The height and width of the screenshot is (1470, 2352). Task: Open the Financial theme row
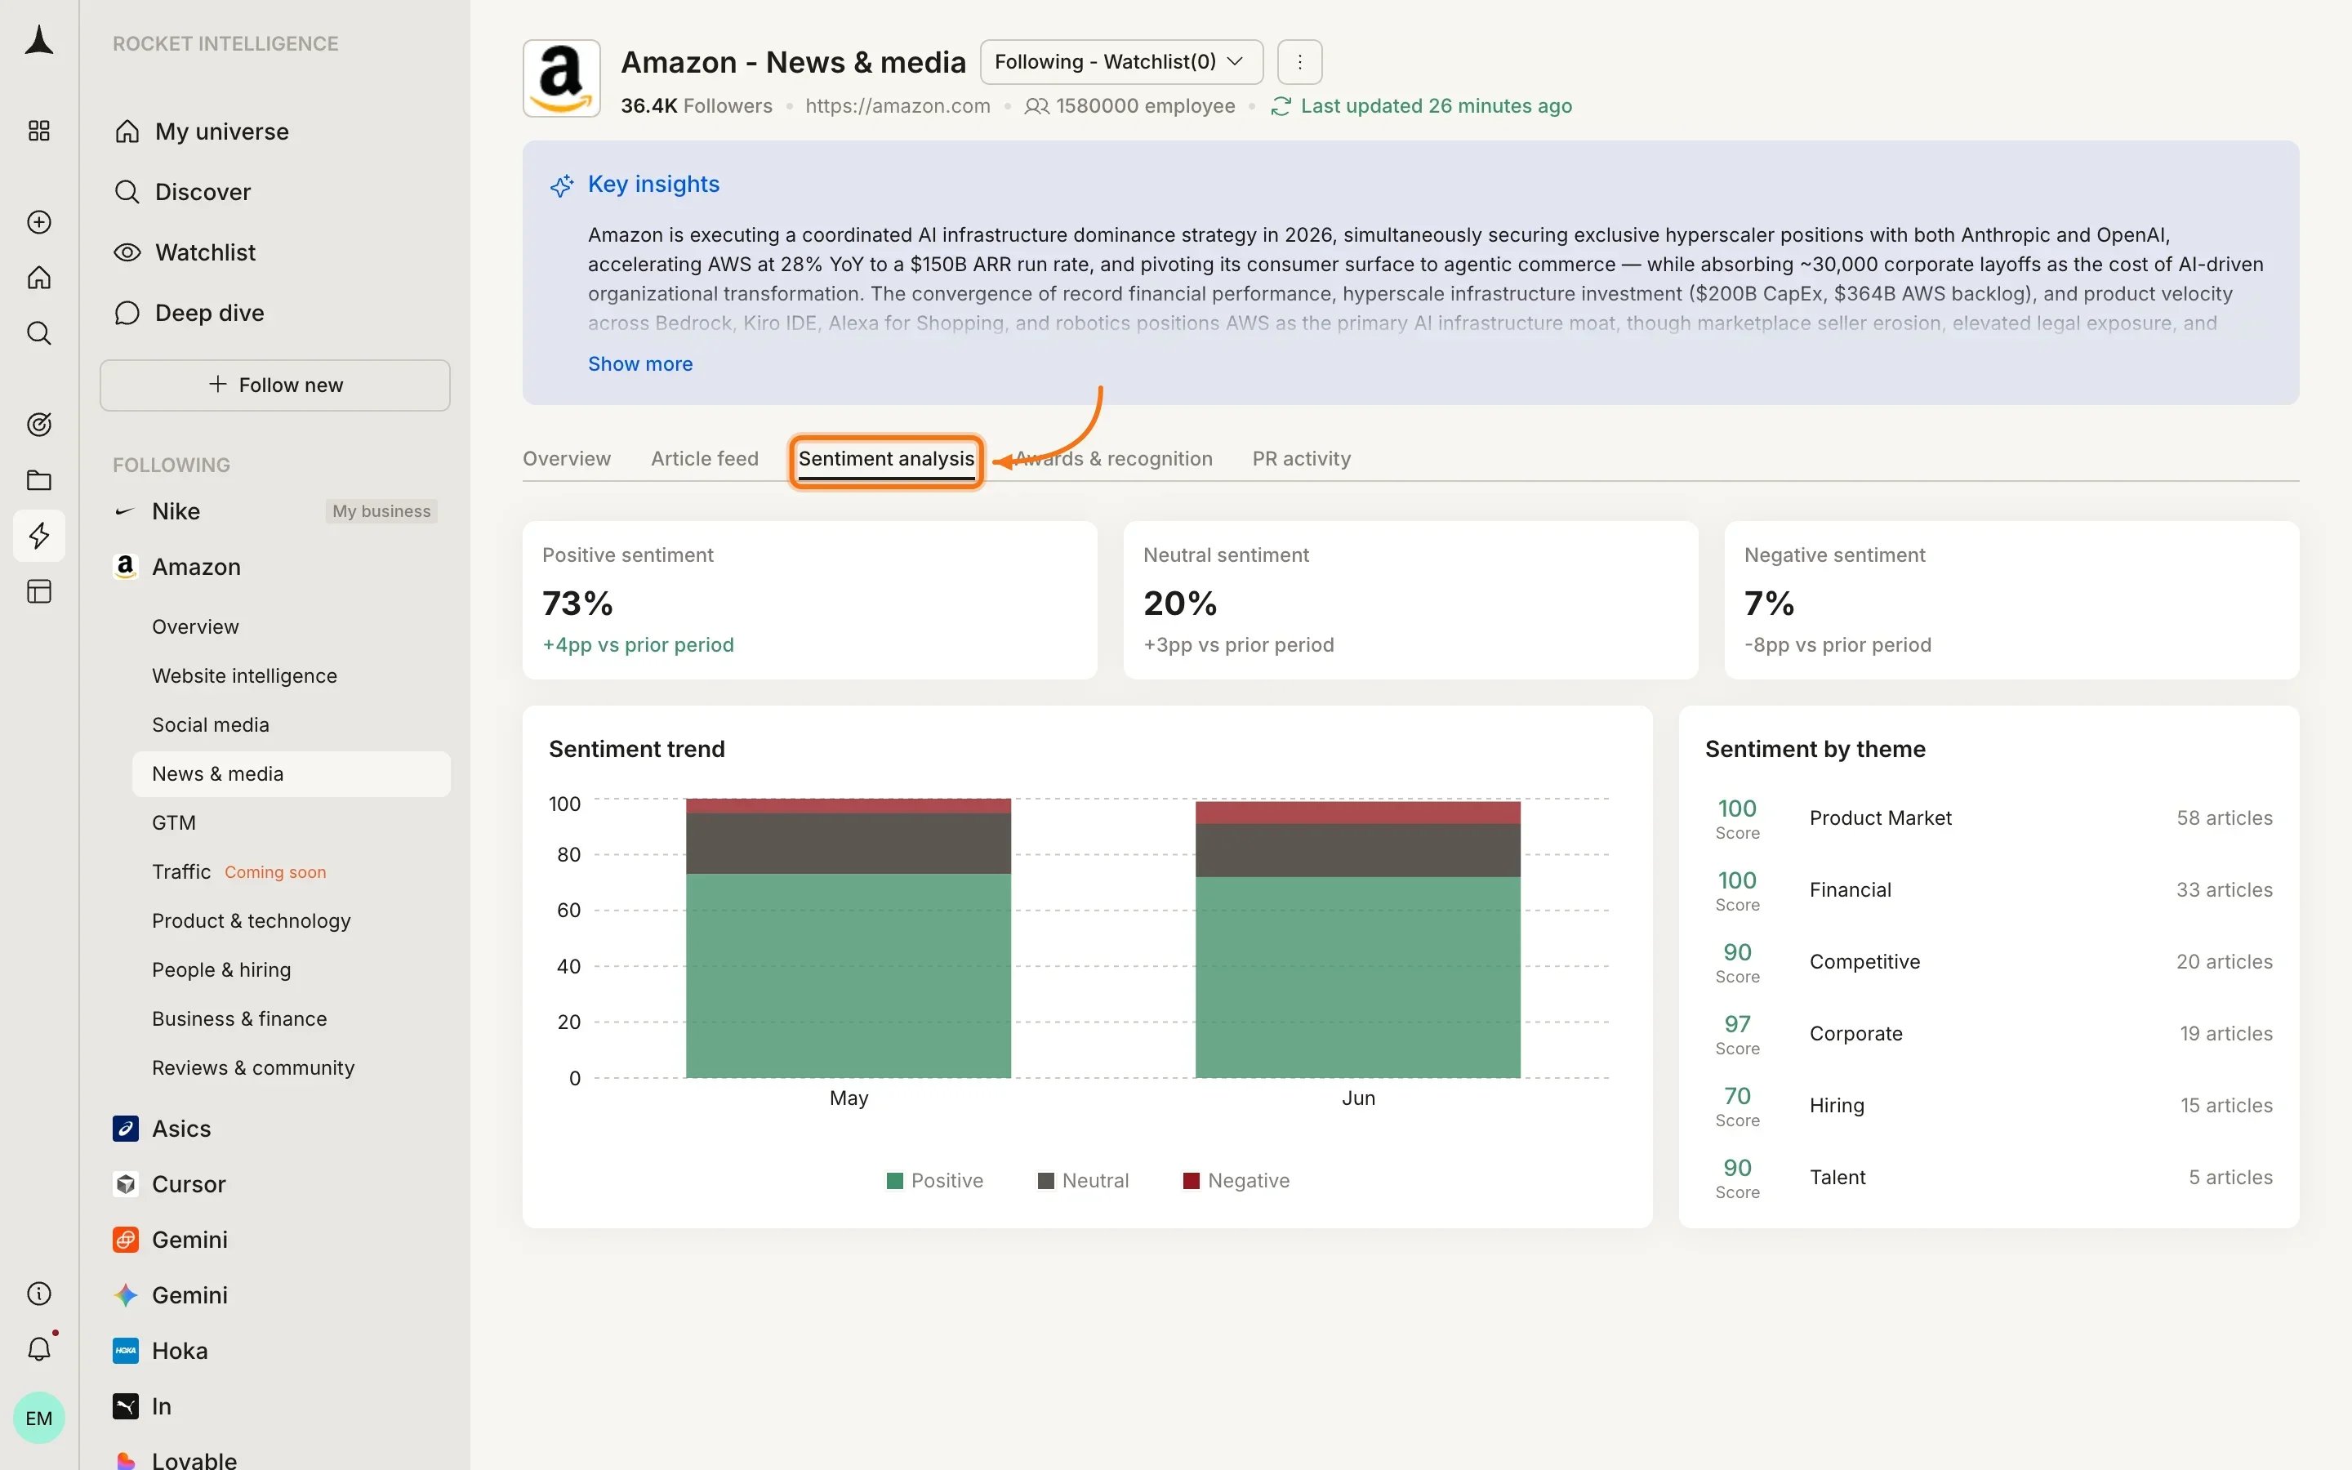[1989, 890]
